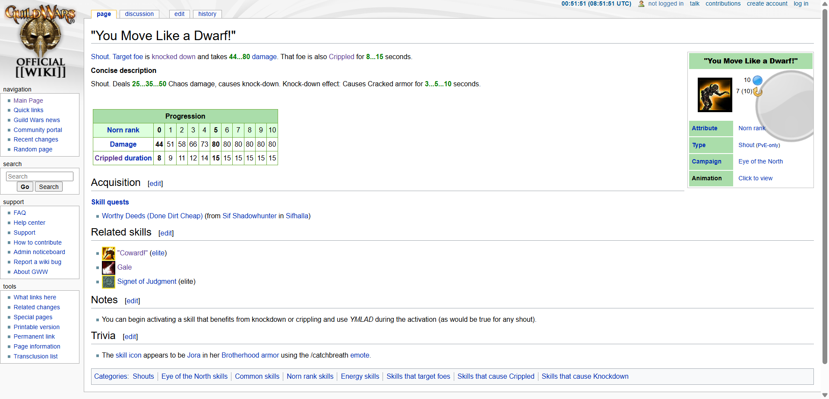Open Community portal
829x399 pixels.
(x=38, y=130)
